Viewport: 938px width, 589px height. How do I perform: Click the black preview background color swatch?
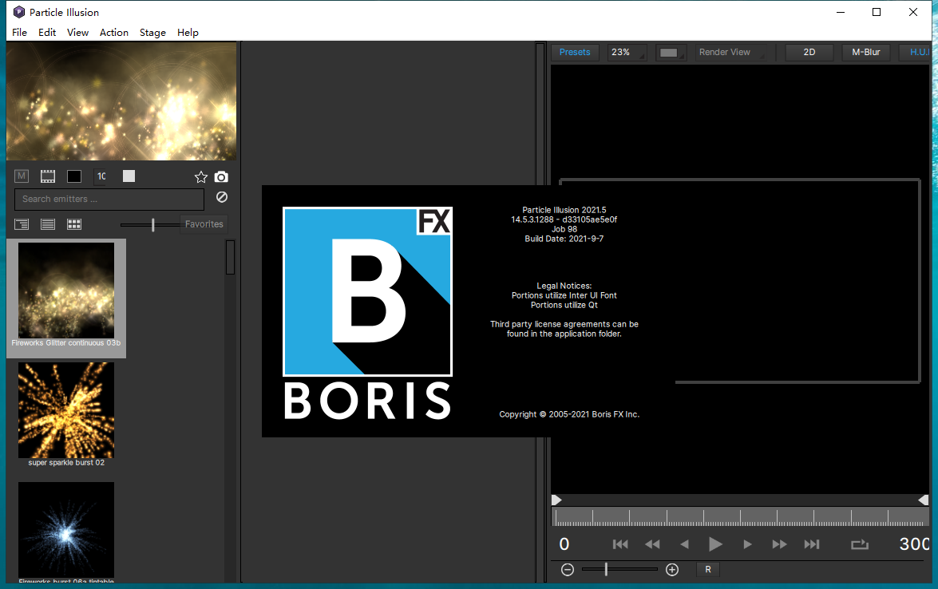tap(74, 176)
